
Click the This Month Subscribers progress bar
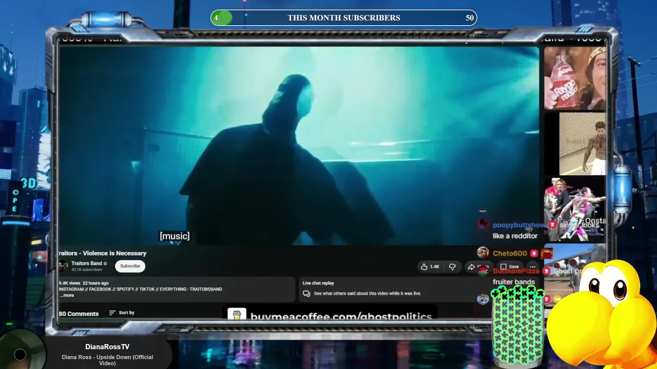(x=344, y=18)
